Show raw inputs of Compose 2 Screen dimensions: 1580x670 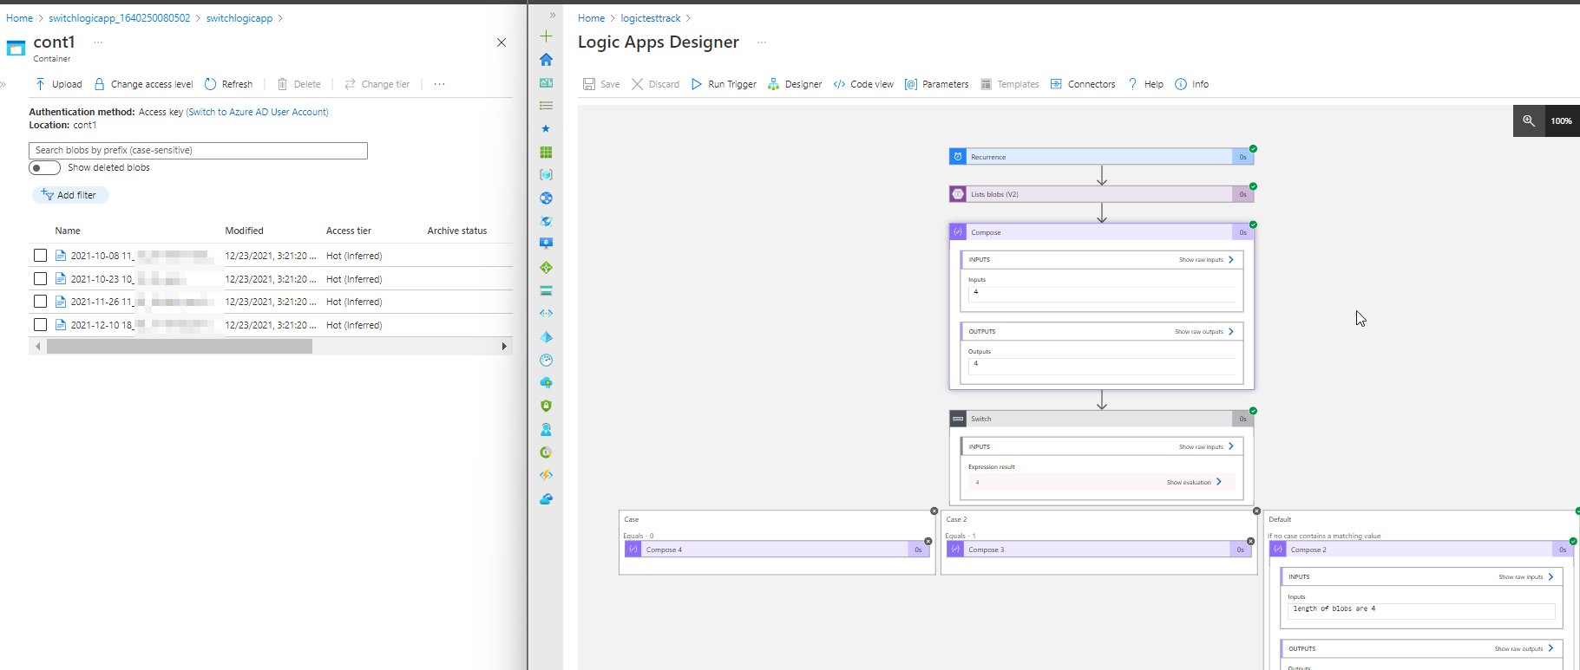point(1525,577)
